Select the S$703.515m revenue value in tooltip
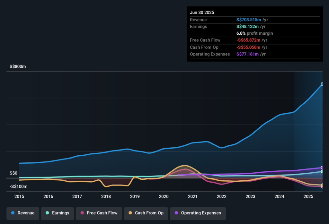The height and width of the screenshot is (224, 329). 248,20
